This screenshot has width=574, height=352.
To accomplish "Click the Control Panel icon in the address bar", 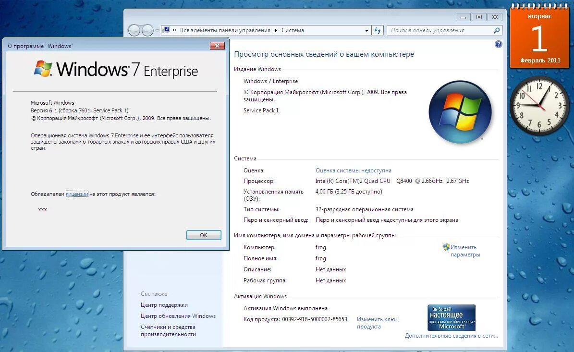I will pos(166,30).
